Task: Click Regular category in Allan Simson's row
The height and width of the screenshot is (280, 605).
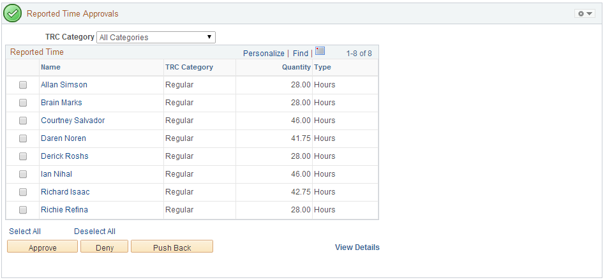Action: coord(179,85)
